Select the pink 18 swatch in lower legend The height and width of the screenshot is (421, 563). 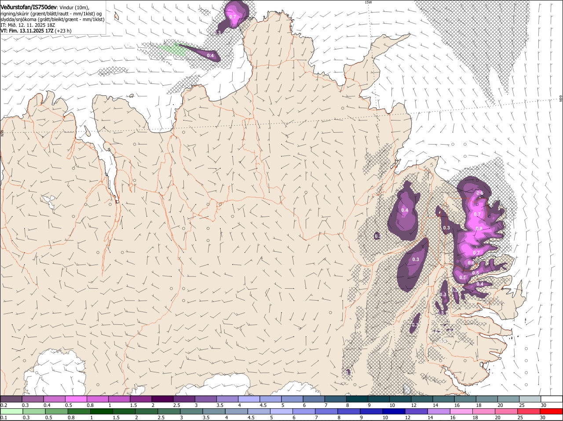483,411
